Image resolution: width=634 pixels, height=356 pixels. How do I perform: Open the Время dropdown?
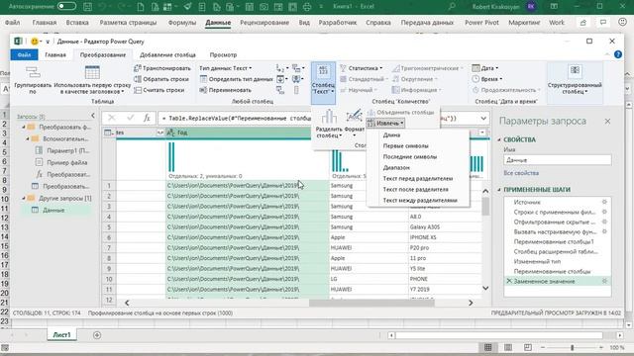pos(486,79)
